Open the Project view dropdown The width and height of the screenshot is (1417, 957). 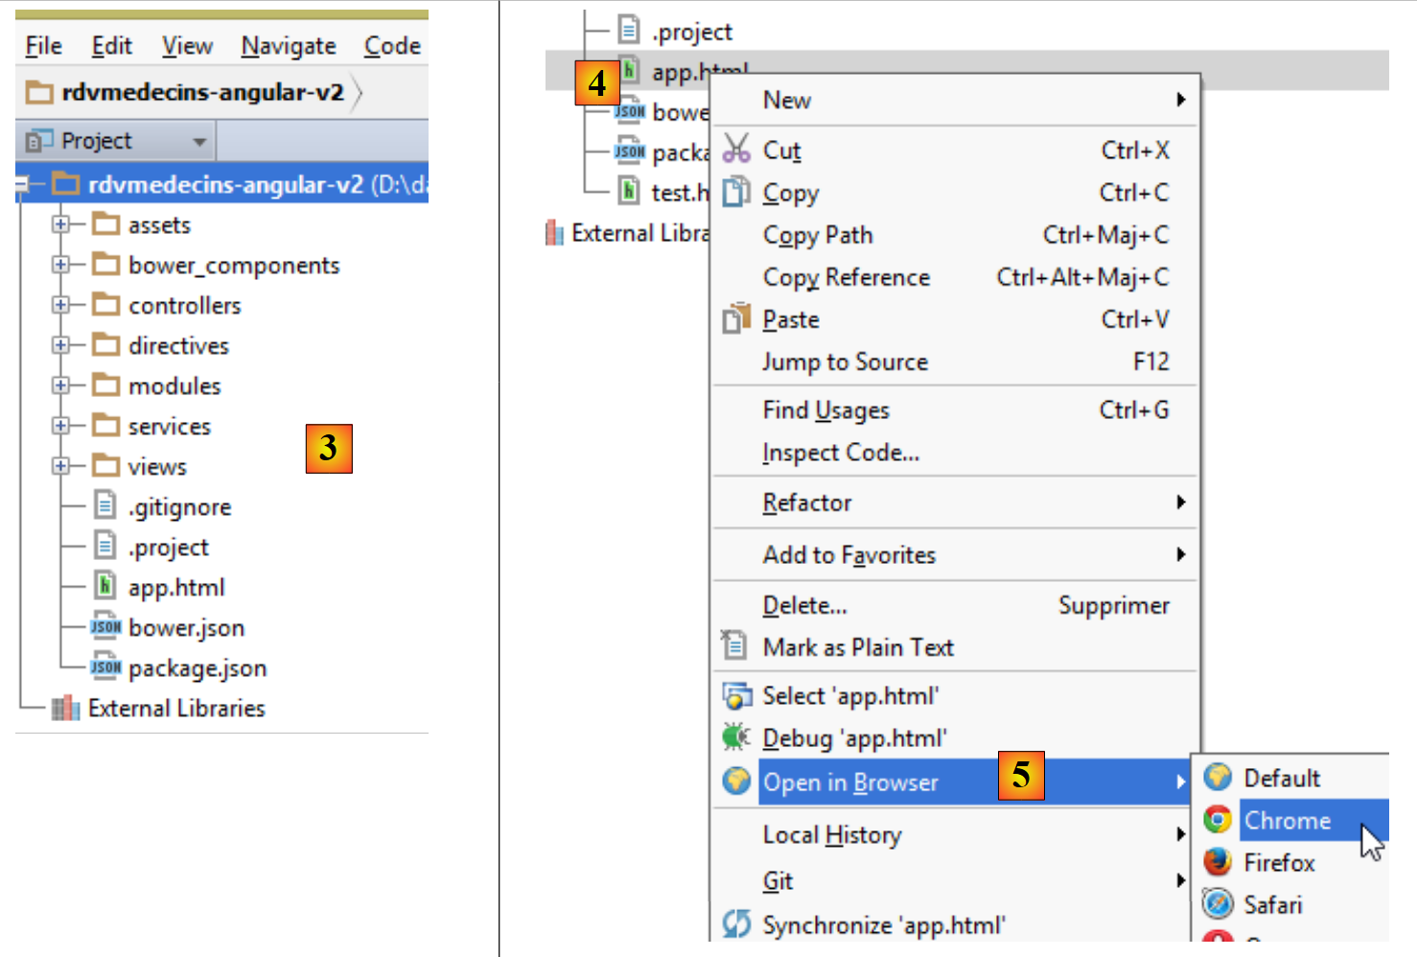pyautogui.click(x=198, y=142)
